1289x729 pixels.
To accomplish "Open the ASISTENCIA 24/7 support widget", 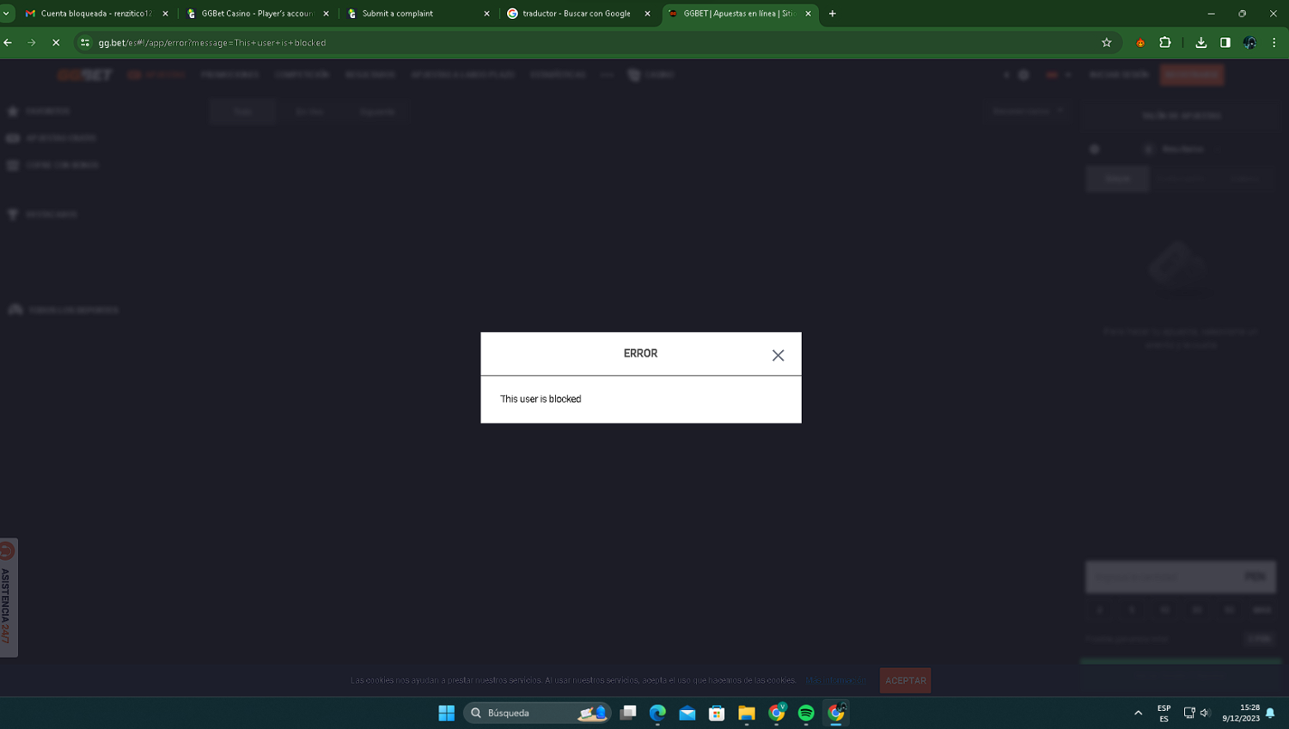I will tap(8, 598).
